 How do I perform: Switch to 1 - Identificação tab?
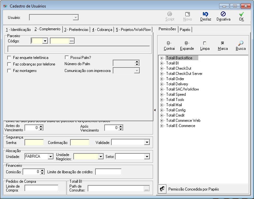pos(18,30)
